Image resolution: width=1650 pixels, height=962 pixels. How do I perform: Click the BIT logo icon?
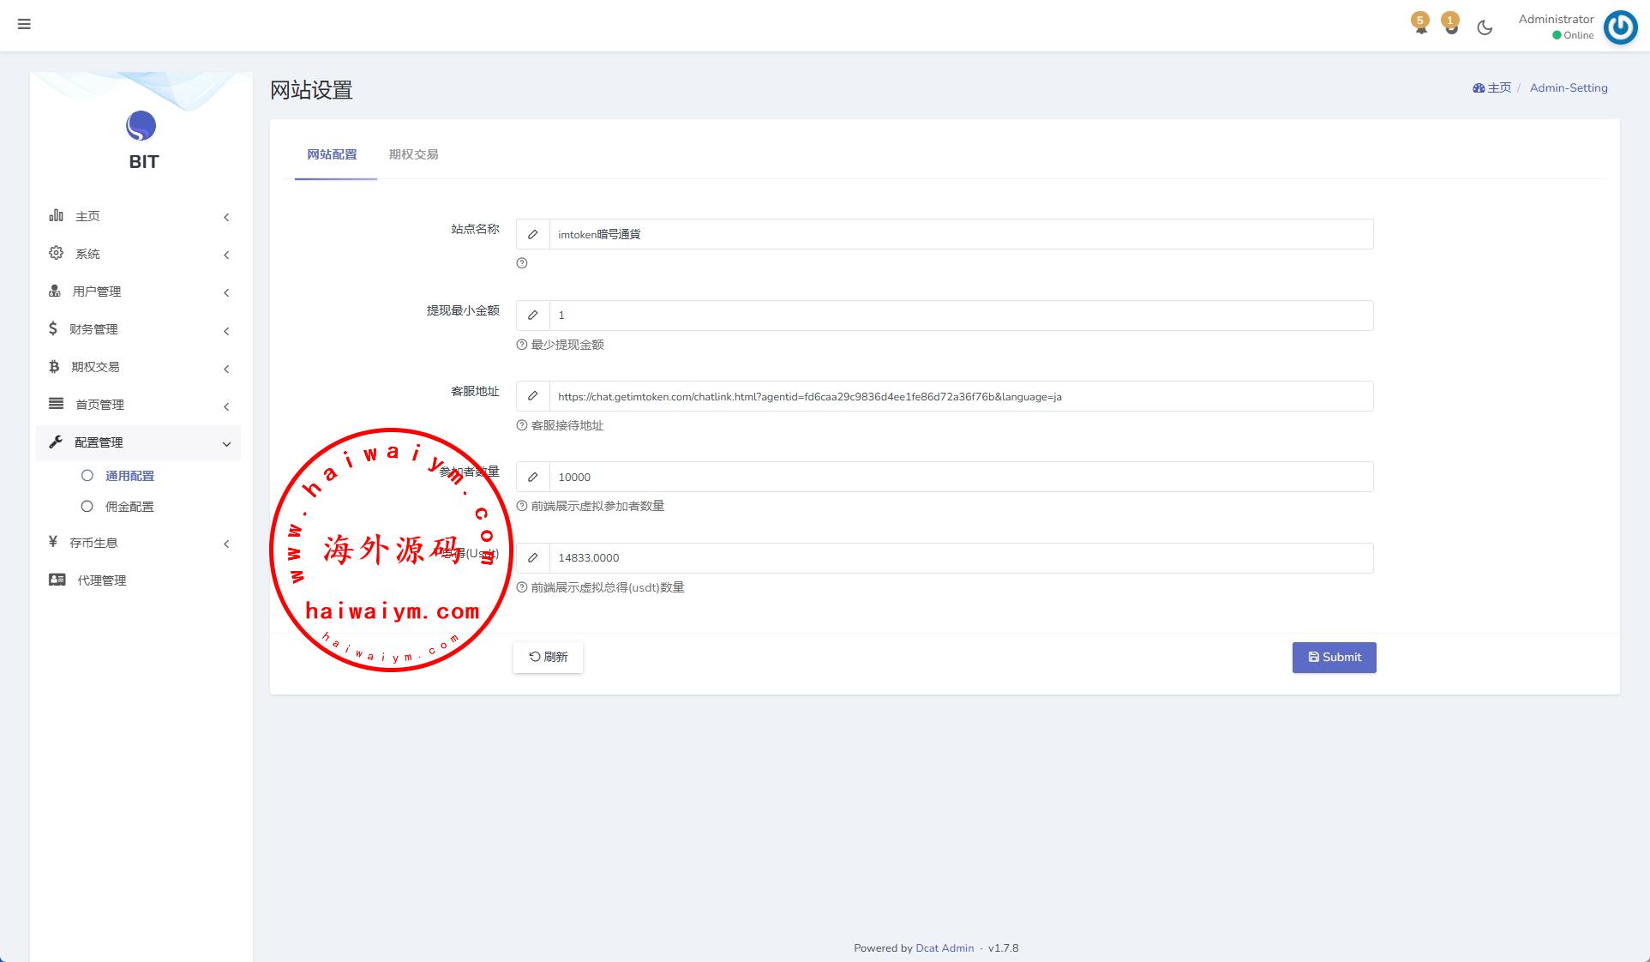pyautogui.click(x=141, y=127)
